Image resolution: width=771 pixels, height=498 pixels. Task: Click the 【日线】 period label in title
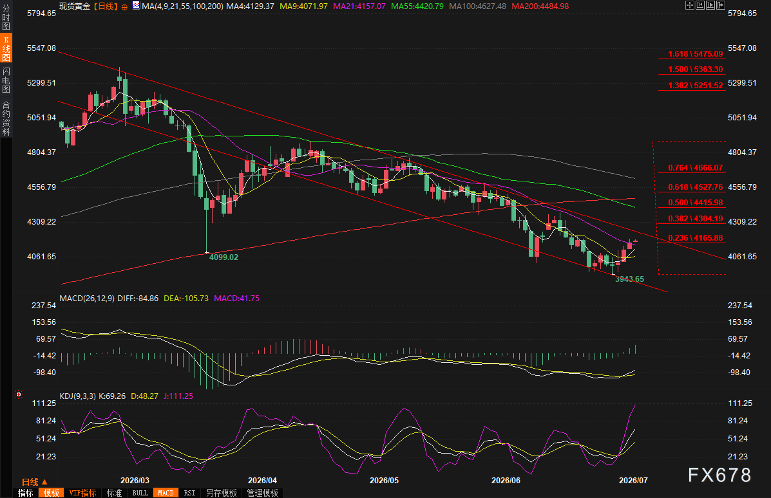[x=106, y=6]
